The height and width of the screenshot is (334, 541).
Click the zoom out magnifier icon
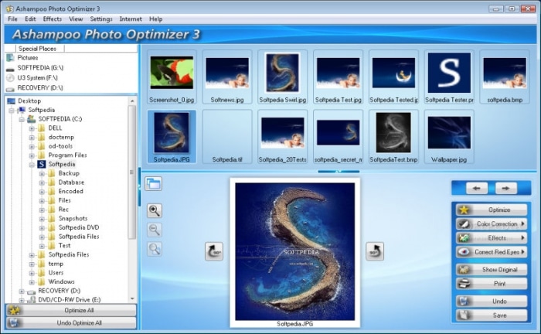click(155, 230)
